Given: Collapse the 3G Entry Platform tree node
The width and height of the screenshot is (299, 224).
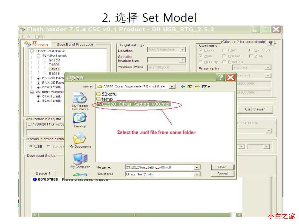Looking at the screenshot, I should coord(32,92).
